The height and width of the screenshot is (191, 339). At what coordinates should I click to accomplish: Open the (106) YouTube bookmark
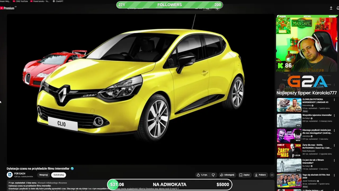(20, 1)
